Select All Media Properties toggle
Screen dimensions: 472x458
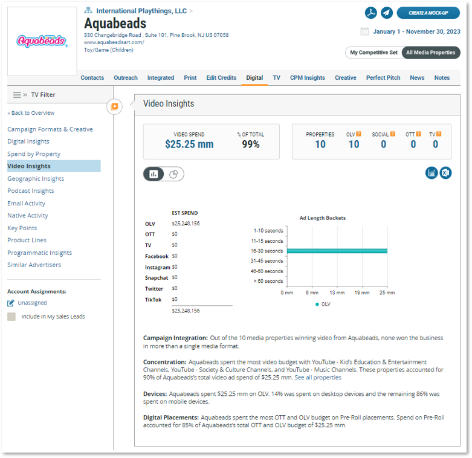tap(430, 53)
